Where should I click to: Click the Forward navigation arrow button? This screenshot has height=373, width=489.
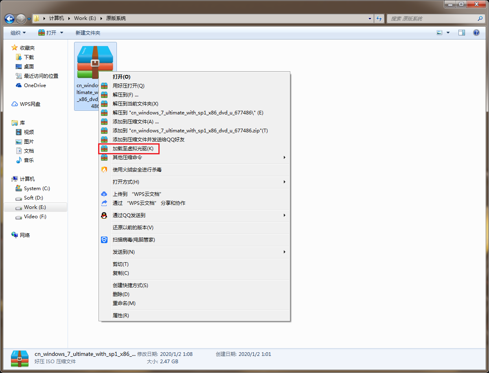click(x=21, y=18)
